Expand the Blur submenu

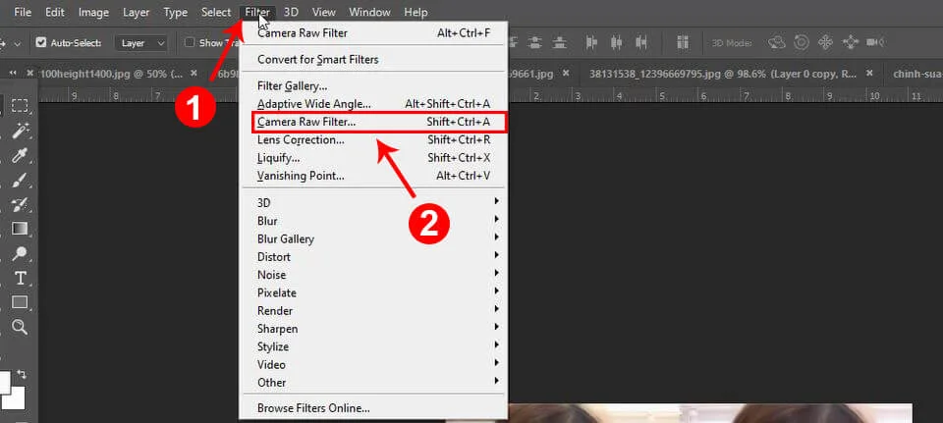click(373, 221)
